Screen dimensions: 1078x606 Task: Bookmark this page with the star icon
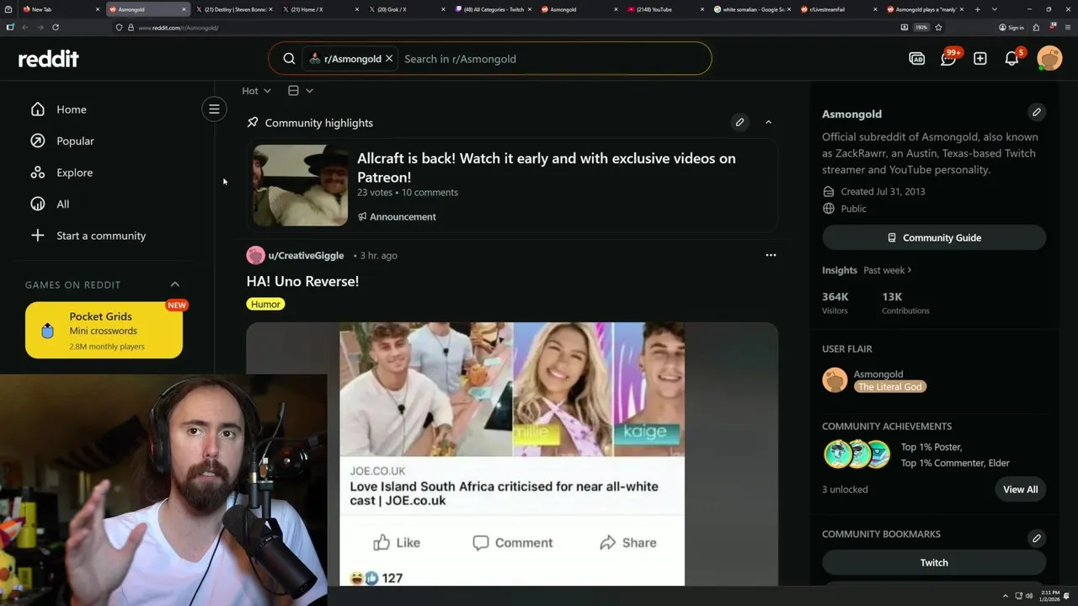[938, 27]
